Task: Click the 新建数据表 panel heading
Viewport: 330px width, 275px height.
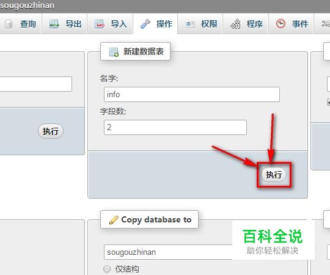Action: [x=135, y=51]
